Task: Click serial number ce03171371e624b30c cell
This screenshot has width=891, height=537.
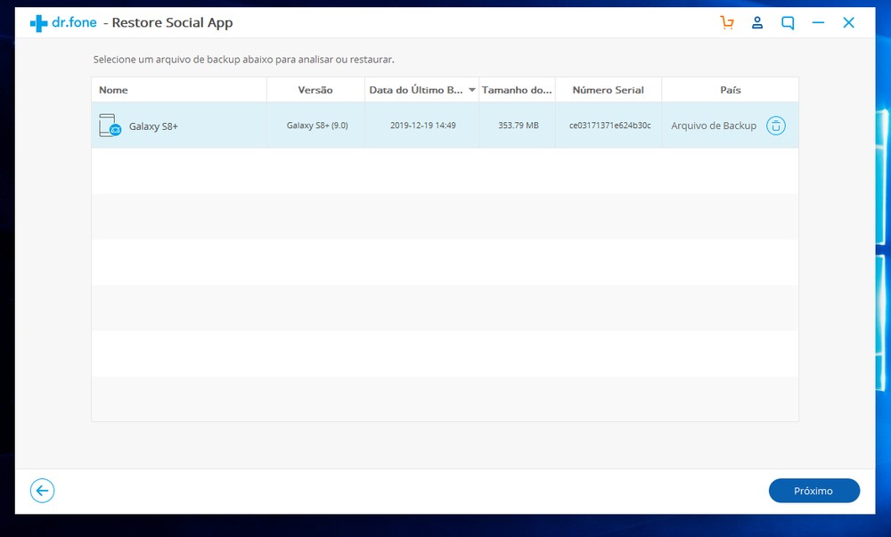Action: click(x=609, y=126)
